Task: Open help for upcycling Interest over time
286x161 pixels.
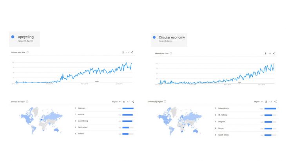Action: tap(28, 52)
